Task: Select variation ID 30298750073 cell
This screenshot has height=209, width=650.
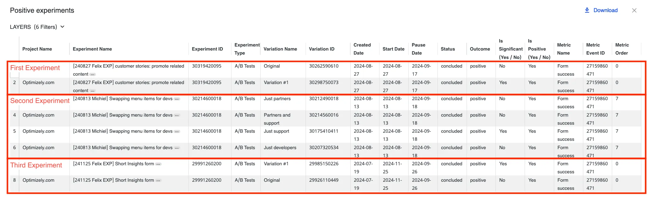Action: coord(324,82)
